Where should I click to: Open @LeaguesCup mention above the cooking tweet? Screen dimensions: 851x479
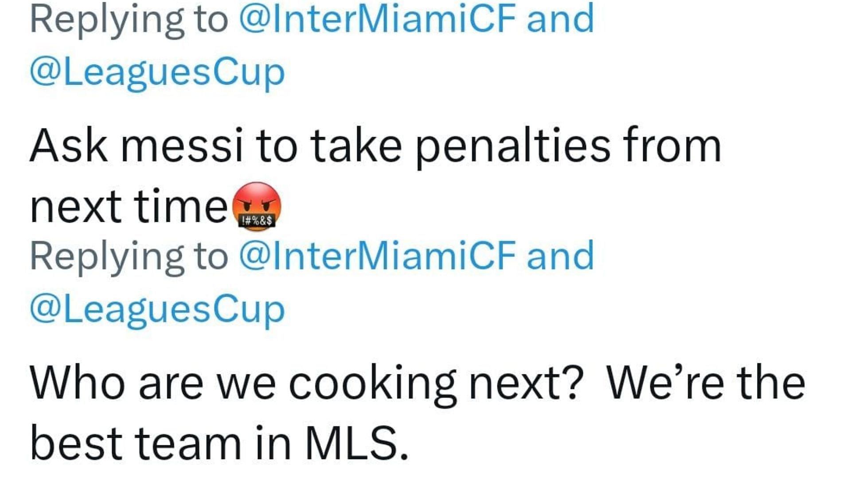[x=157, y=310]
